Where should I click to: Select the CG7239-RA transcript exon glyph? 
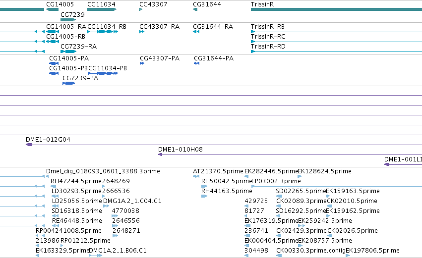(68, 52)
